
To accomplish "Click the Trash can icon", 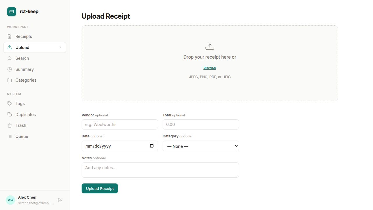I will [x=9, y=125].
